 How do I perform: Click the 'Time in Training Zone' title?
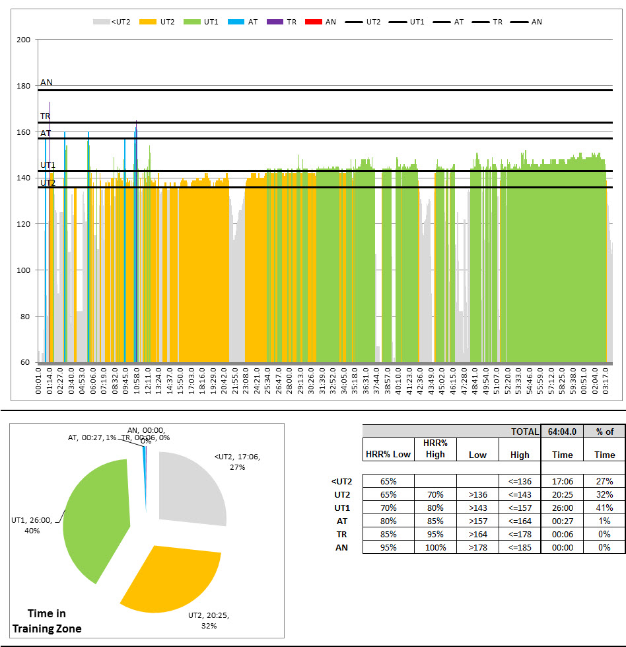click(x=47, y=621)
